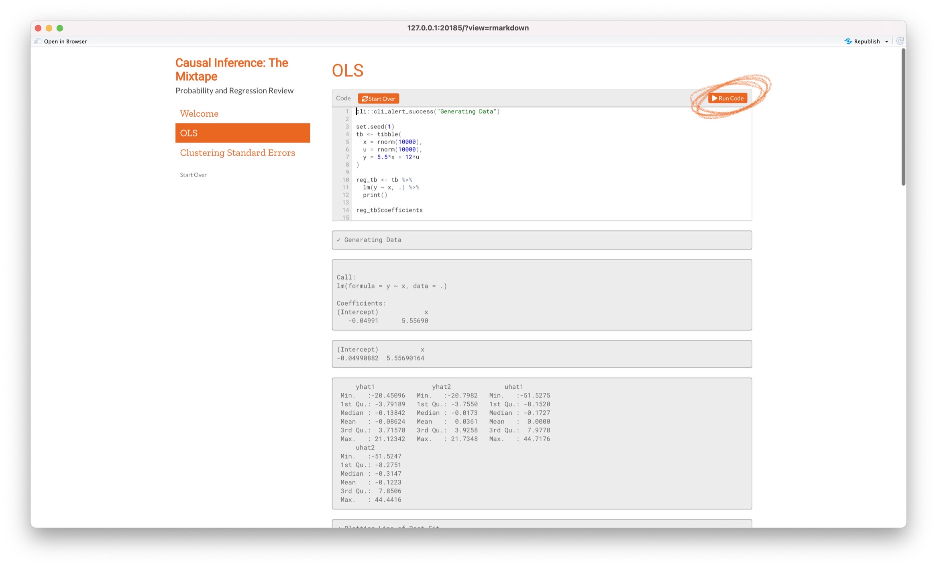This screenshot has height=568, width=937.
Task: Click the reg_tb$coefficients line in editor
Action: 389,210
